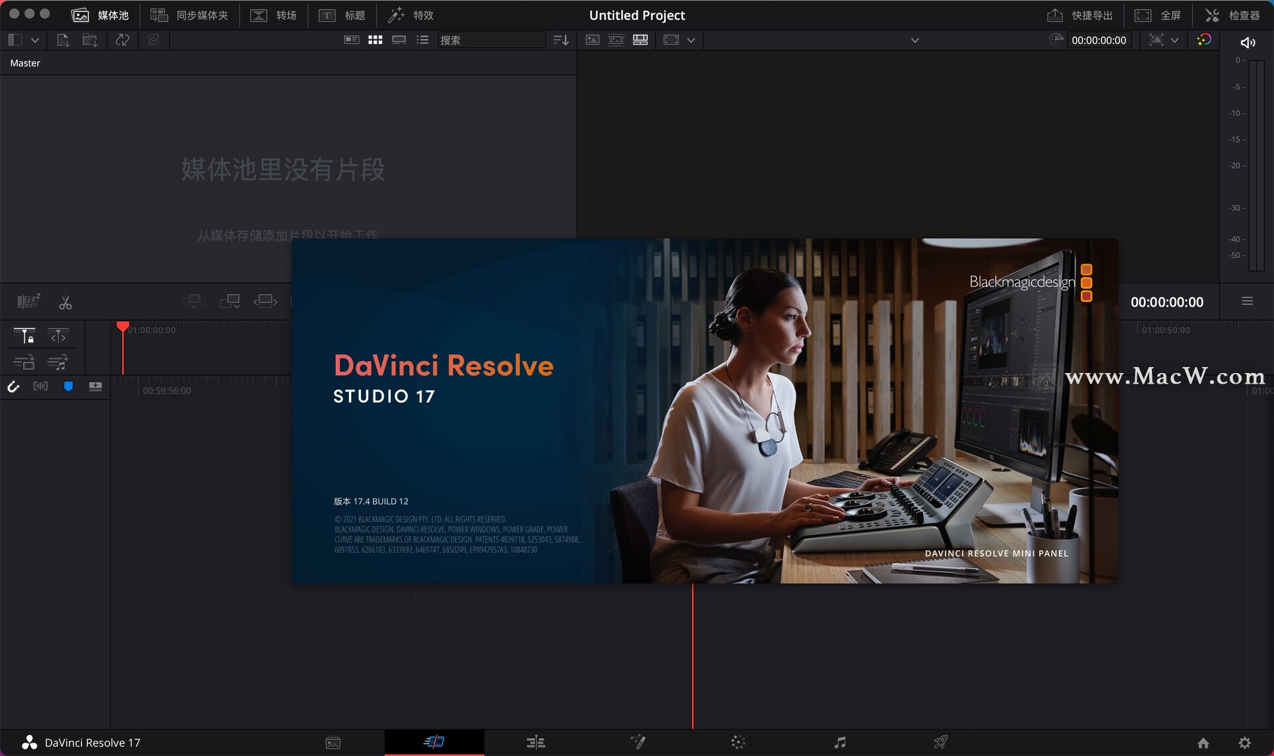Click the free playhead timeline icon
This screenshot has width=1274, height=756.
58,336
